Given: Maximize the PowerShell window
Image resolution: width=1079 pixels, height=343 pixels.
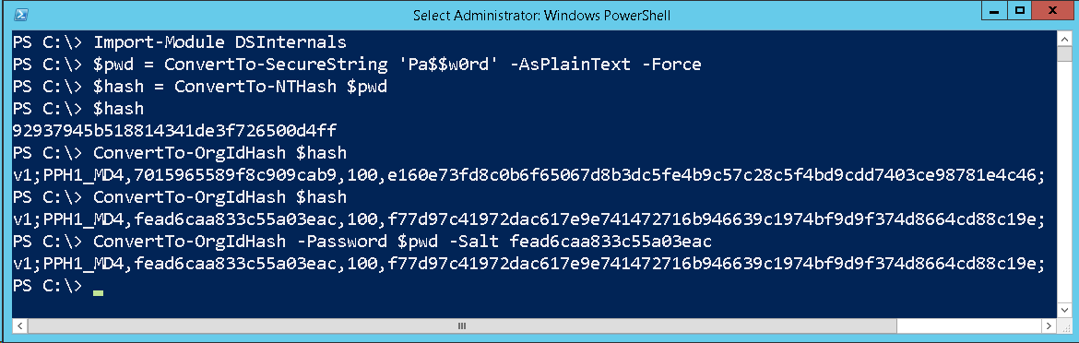Looking at the screenshot, I should pyautogui.click(x=1020, y=11).
